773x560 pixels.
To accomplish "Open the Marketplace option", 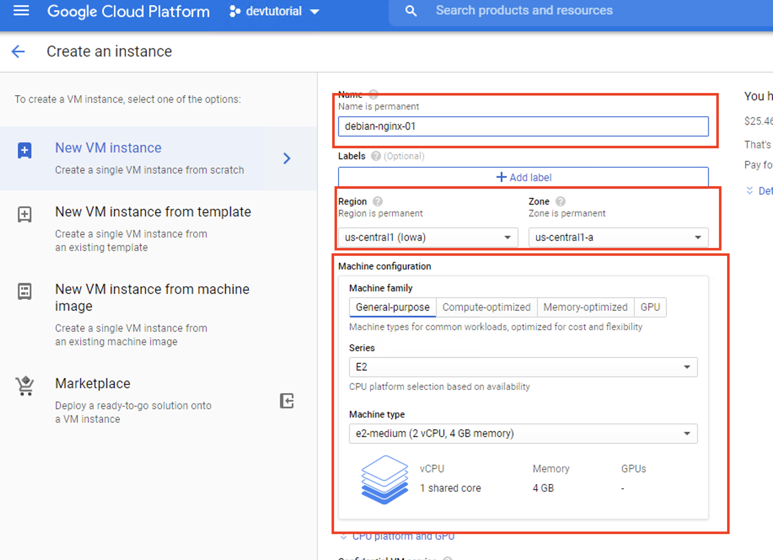I will point(158,400).
